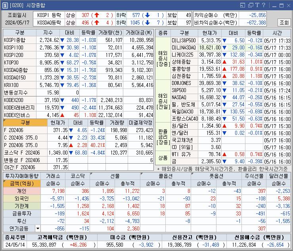
Task: Select the F 202406 futures row
Action: click(78, 130)
